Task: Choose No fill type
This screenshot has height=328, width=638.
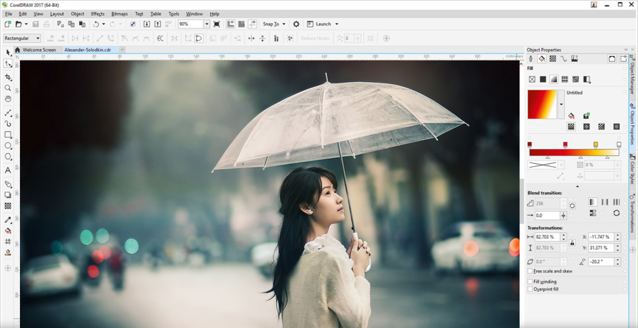Action: coord(531,79)
